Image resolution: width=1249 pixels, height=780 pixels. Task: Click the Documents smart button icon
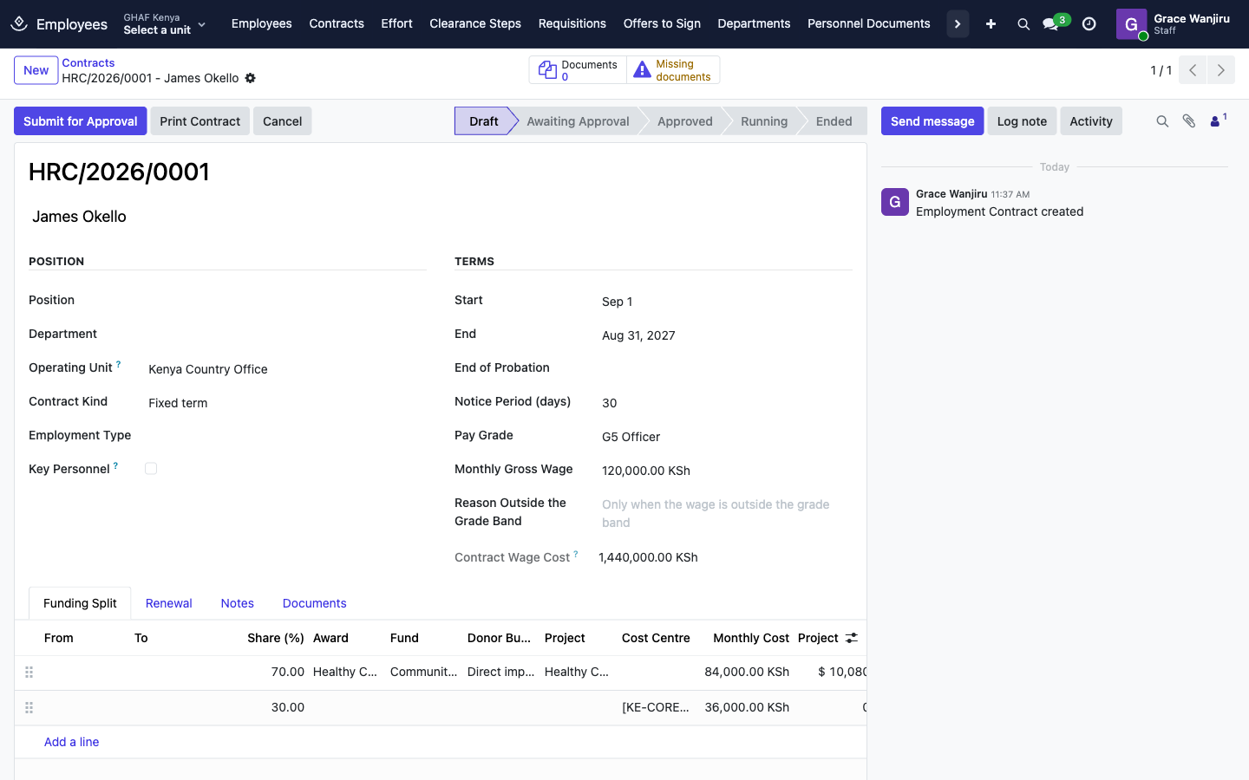click(x=547, y=70)
